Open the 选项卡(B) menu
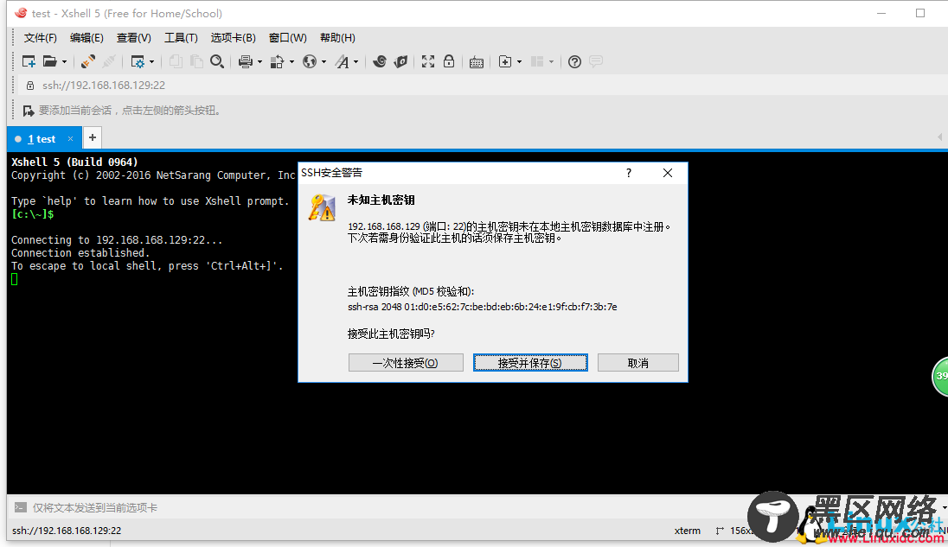948x547 pixels. click(x=234, y=38)
